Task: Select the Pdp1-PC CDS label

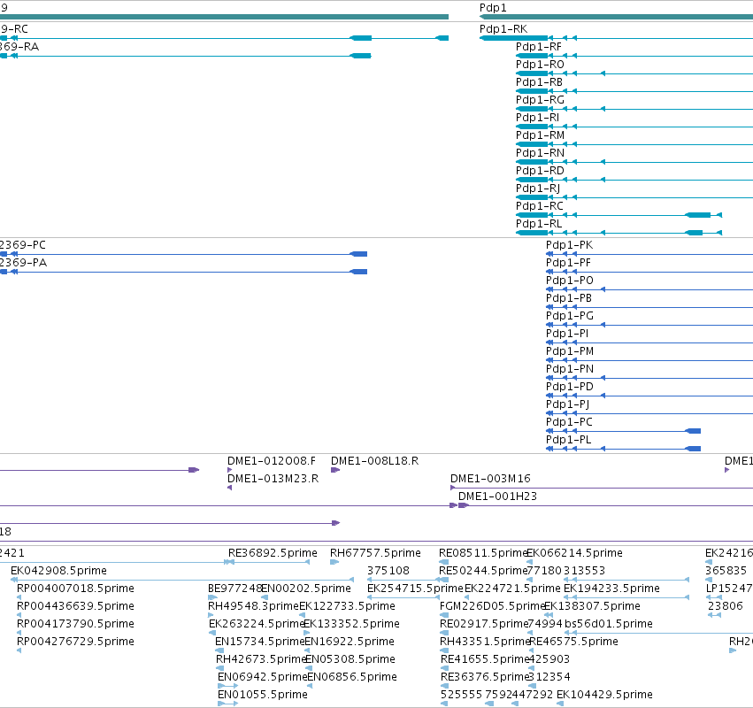Action: [x=569, y=423]
